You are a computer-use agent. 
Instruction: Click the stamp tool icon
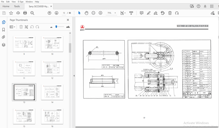click(x=163, y=13)
